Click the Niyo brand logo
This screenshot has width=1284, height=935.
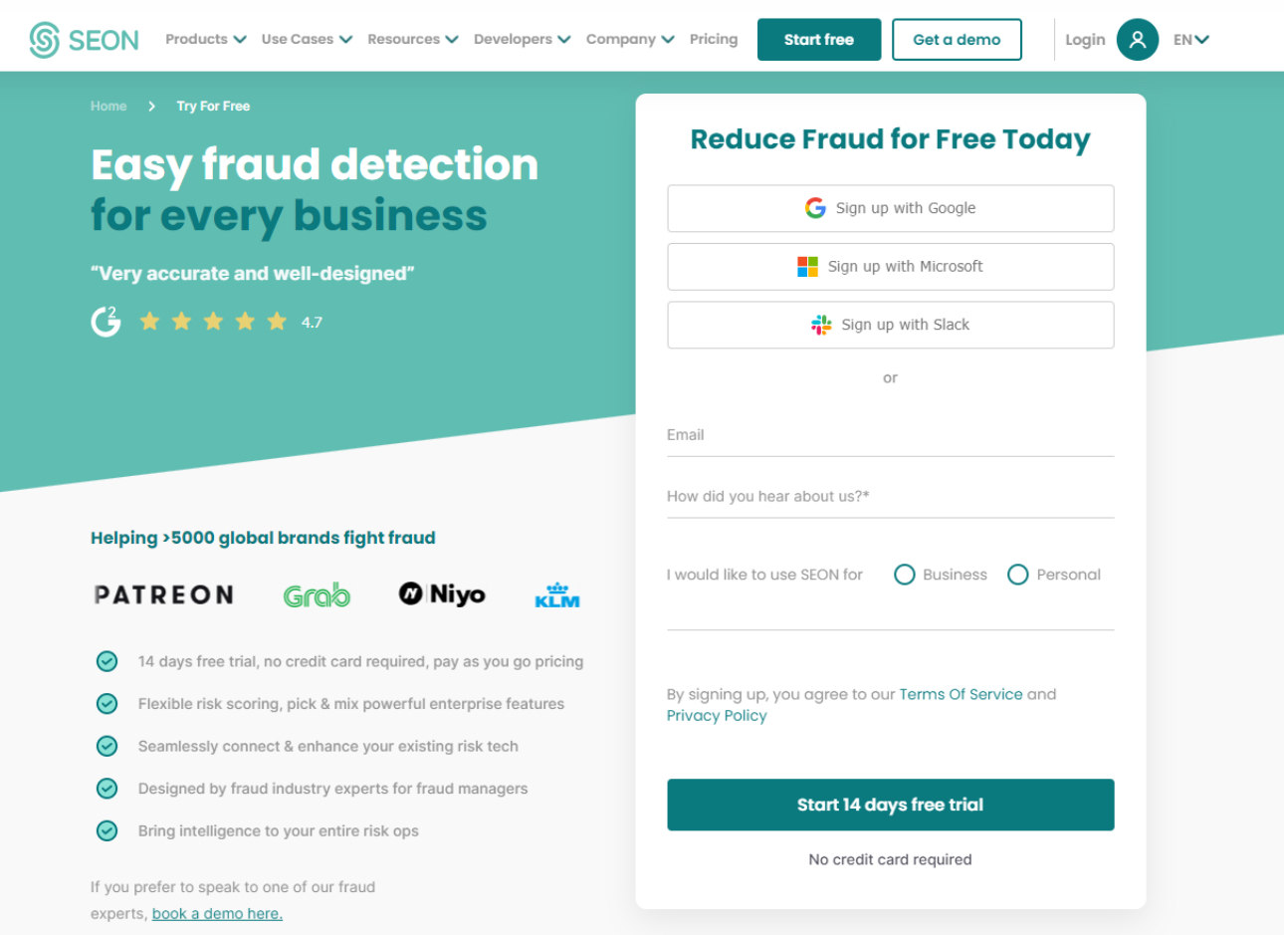442,594
